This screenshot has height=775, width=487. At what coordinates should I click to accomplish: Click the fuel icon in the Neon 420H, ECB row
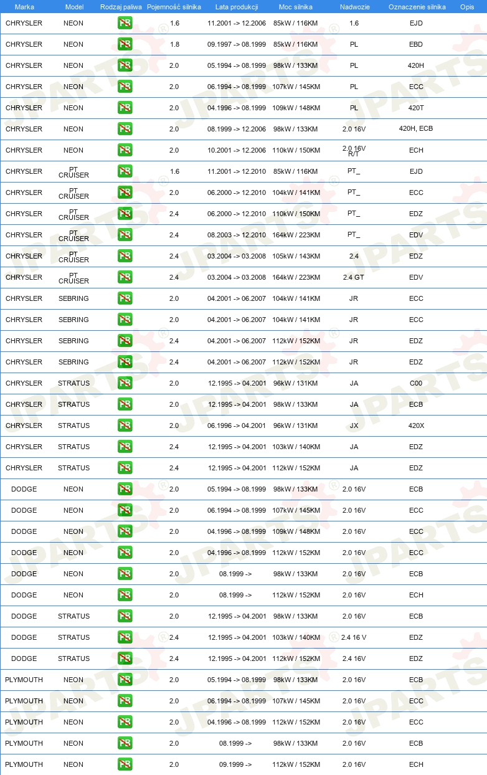tap(125, 129)
